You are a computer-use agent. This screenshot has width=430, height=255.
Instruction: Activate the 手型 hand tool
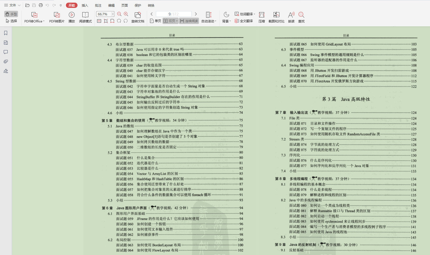[11, 14]
